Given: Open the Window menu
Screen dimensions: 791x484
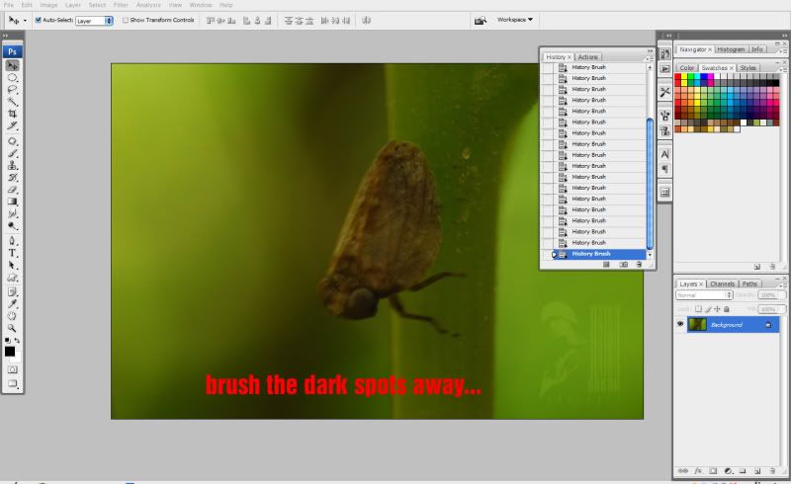Looking at the screenshot, I should 201,5.
